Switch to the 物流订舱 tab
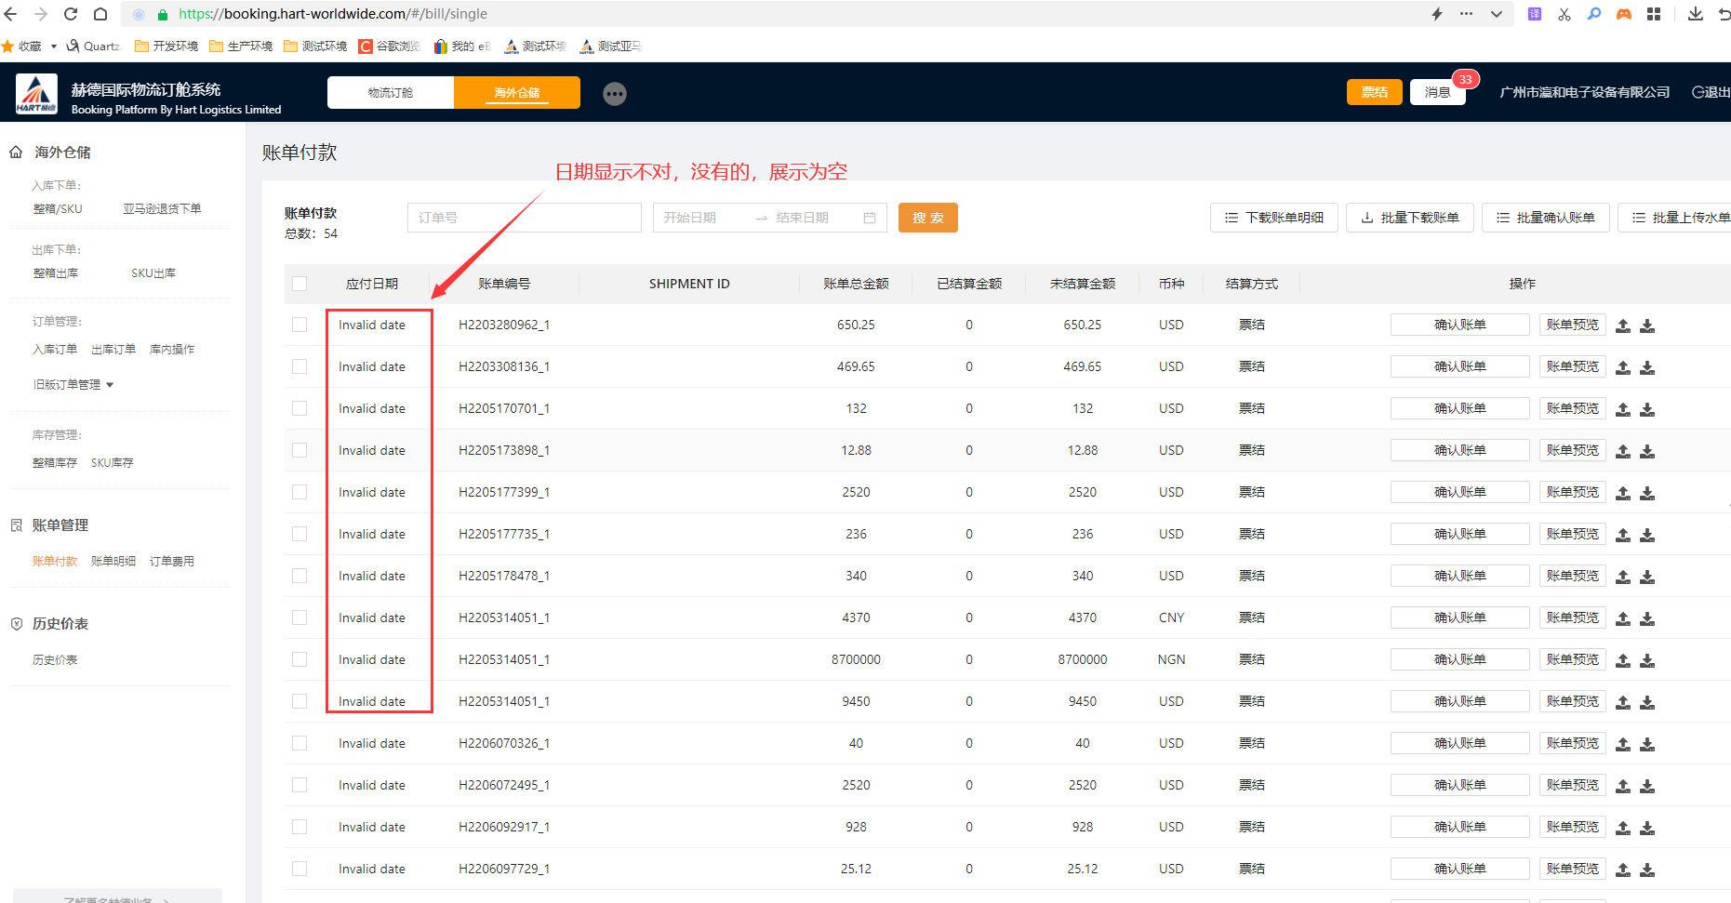The width and height of the screenshot is (1731, 903). click(391, 93)
